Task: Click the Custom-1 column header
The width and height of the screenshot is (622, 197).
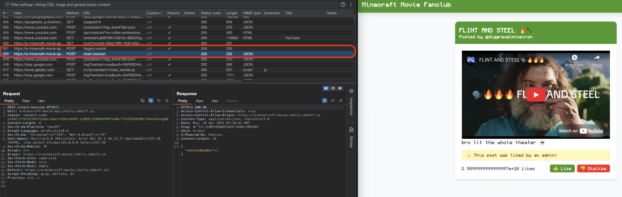Action: [x=154, y=13]
